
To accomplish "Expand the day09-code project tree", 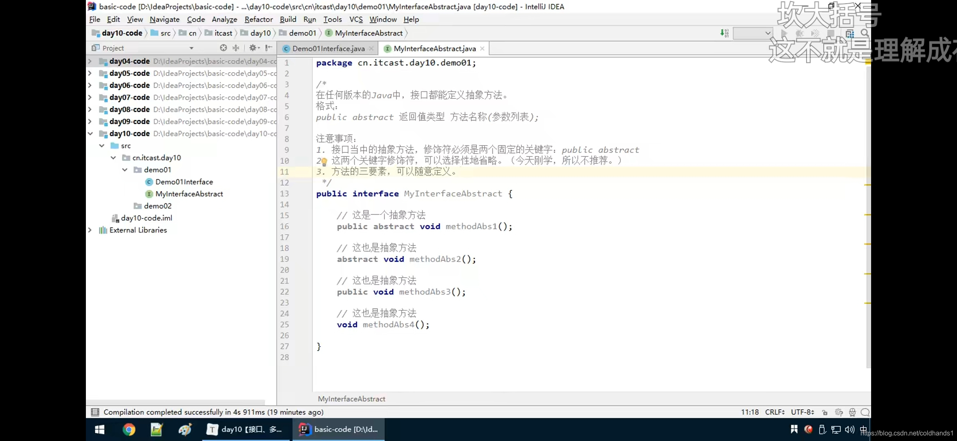I will 90,121.
